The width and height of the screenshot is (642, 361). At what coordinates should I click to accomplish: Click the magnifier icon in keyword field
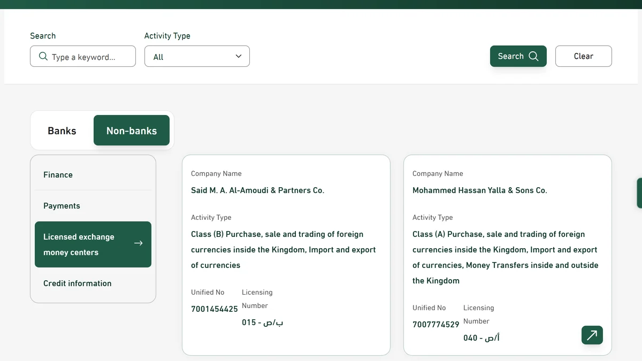tap(43, 56)
